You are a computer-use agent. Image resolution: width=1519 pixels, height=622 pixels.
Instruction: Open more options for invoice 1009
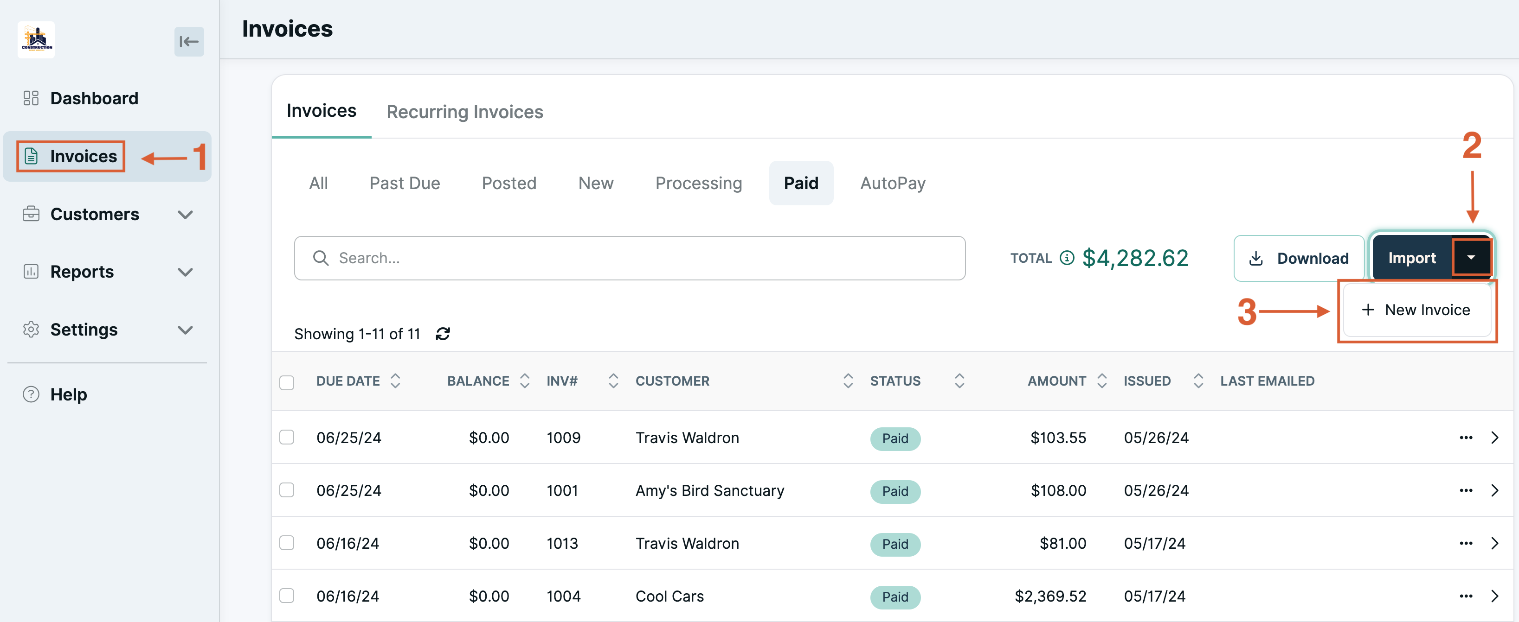point(1466,438)
